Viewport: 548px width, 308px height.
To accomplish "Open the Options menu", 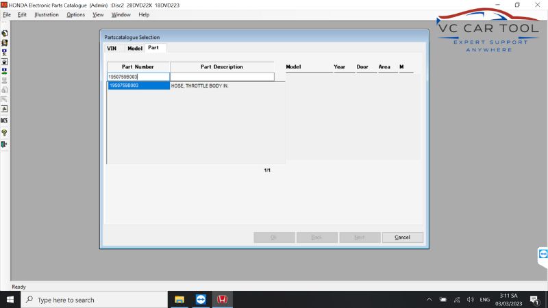I will (x=76, y=14).
